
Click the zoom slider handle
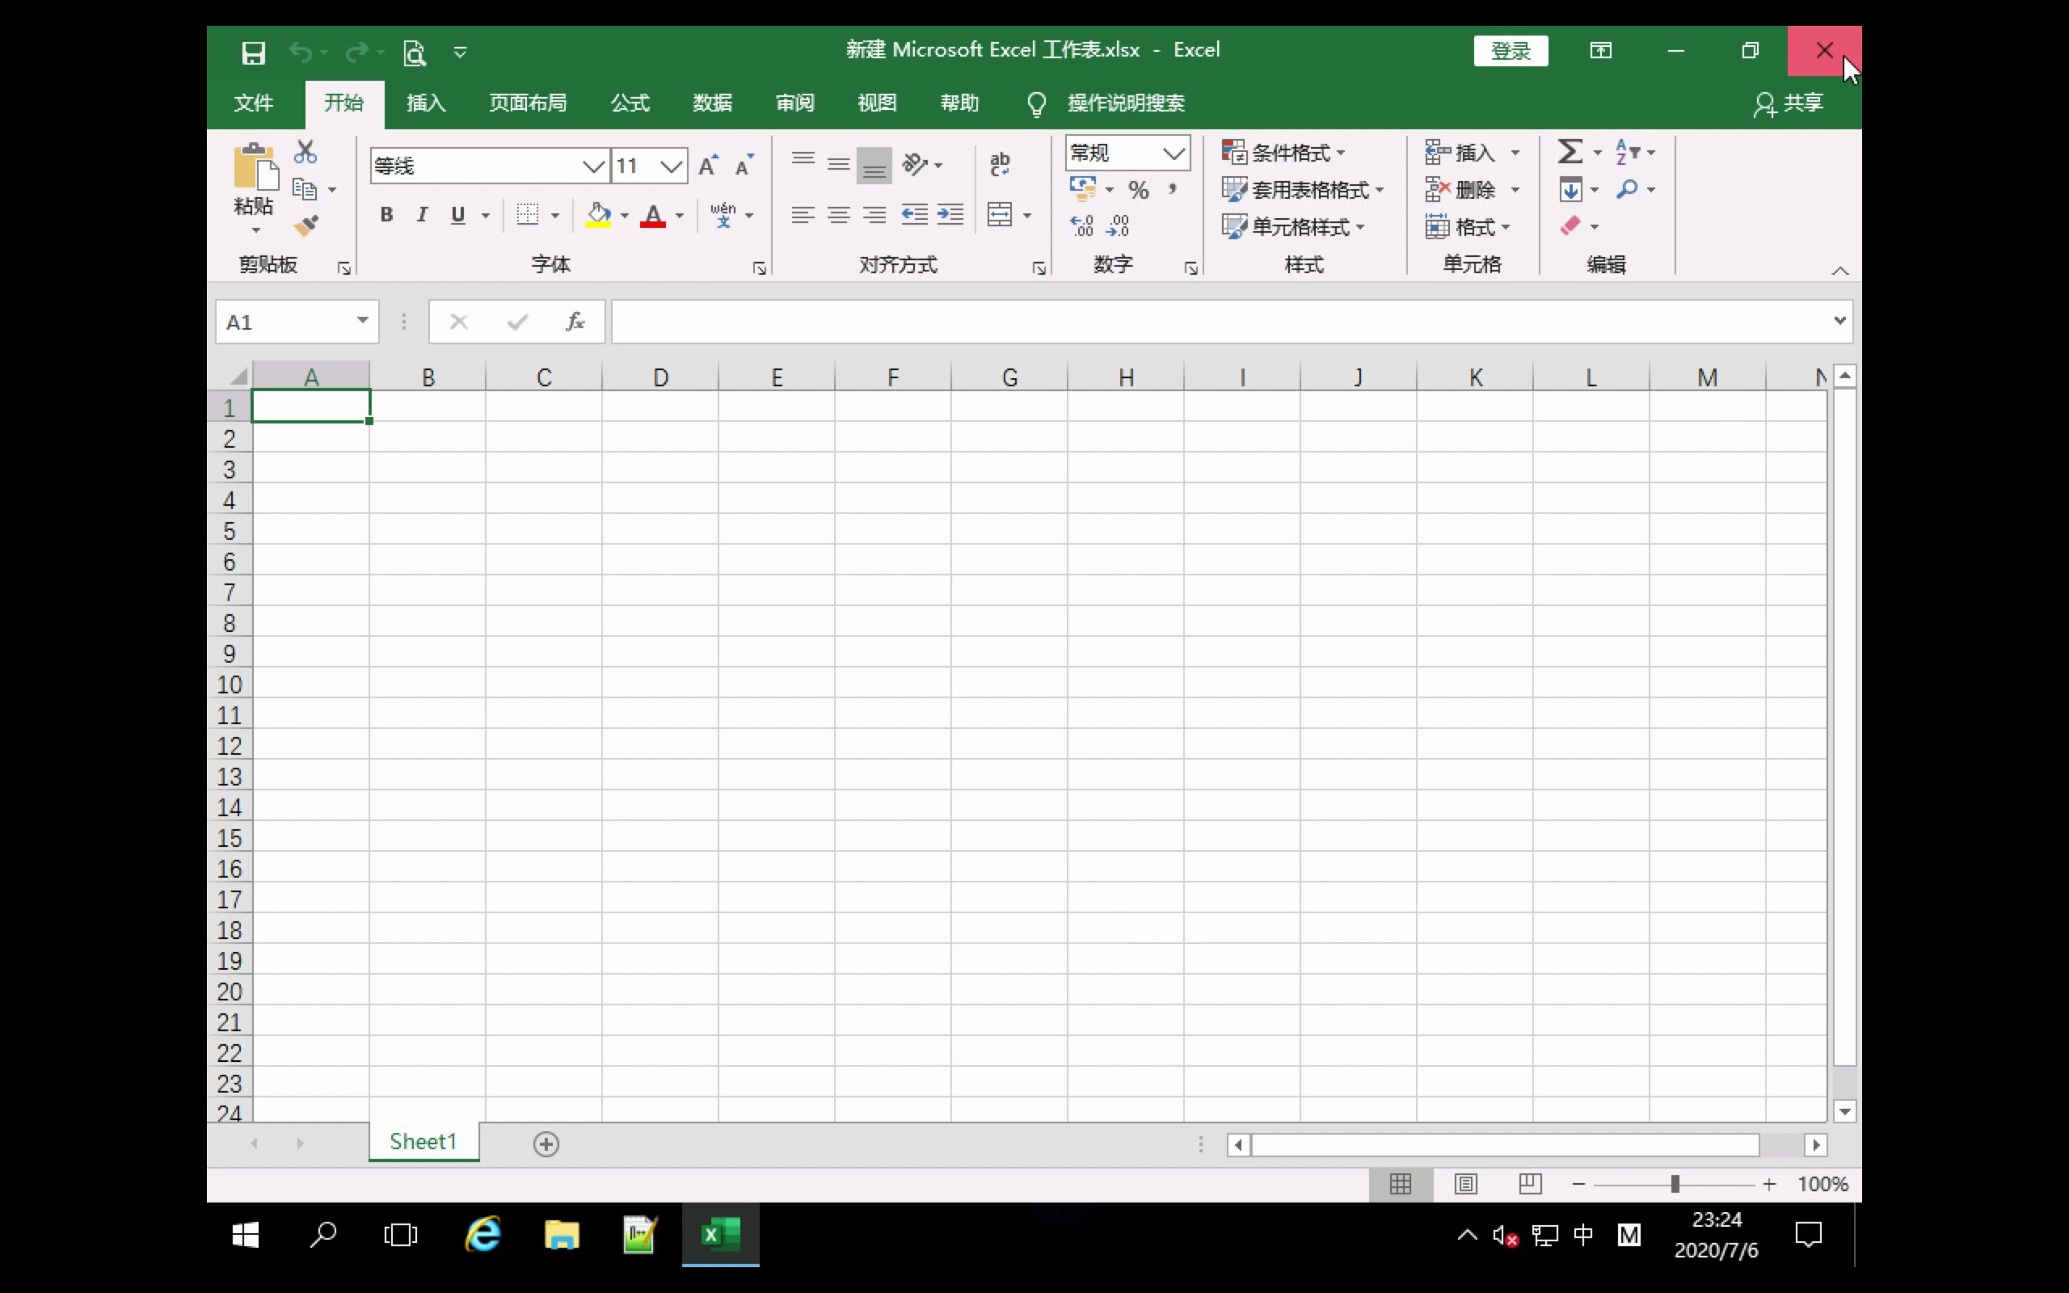coord(1675,1184)
